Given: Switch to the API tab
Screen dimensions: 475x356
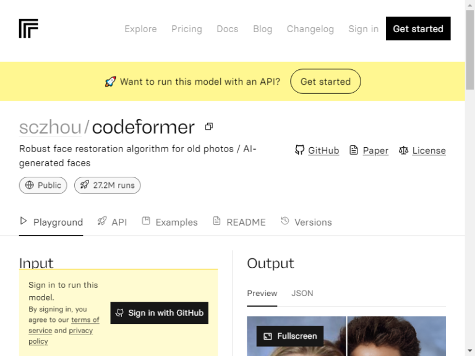Looking at the screenshot, I should (112, 222).
